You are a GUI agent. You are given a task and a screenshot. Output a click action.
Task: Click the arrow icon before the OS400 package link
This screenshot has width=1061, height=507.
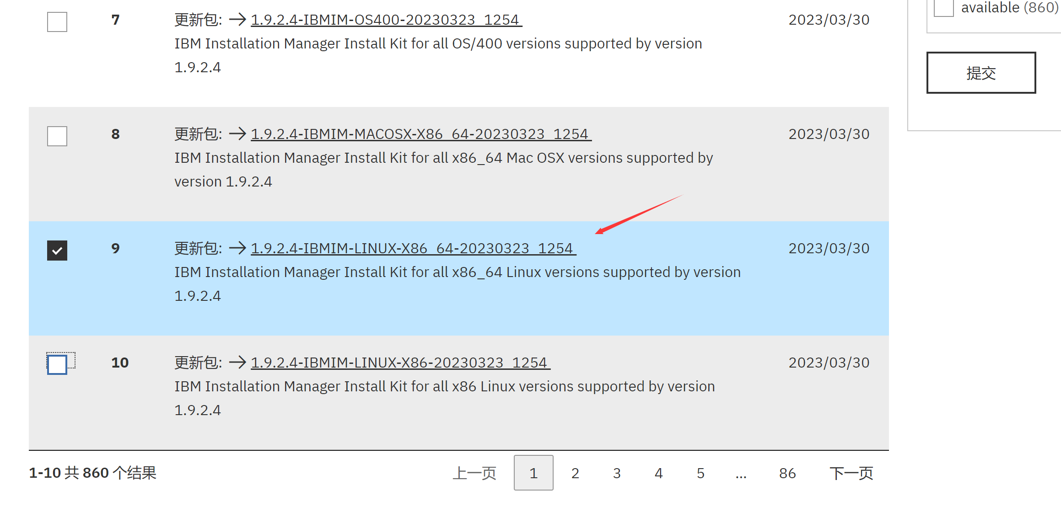(237, 20)
